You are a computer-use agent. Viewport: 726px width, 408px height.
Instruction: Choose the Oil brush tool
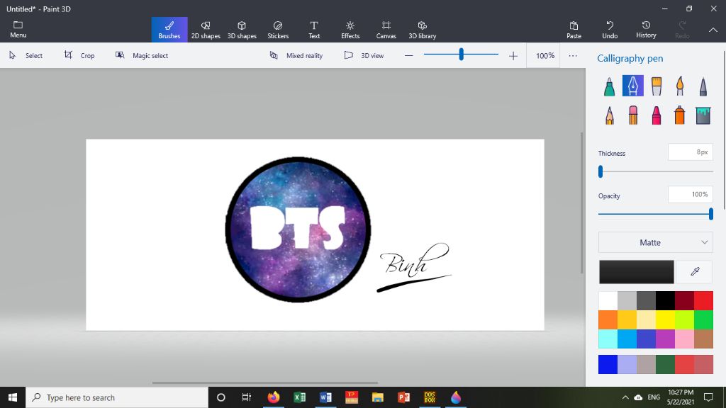pyautogui.click(x=656, y=86)
